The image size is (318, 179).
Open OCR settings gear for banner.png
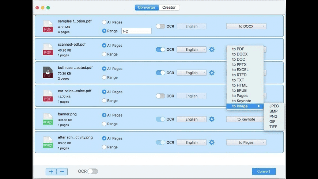tap(212, 119)
